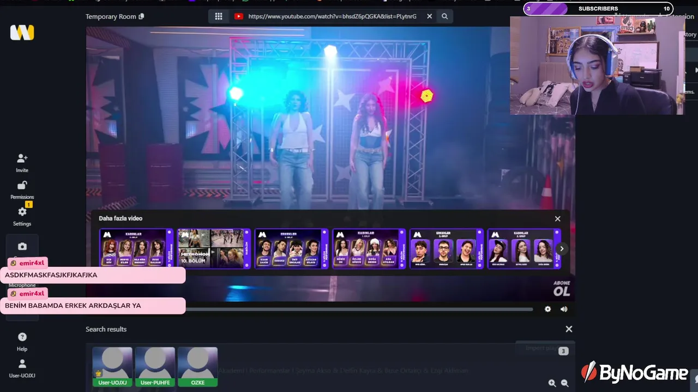
Task: Open video player settings gear
Action: point(547,309)
